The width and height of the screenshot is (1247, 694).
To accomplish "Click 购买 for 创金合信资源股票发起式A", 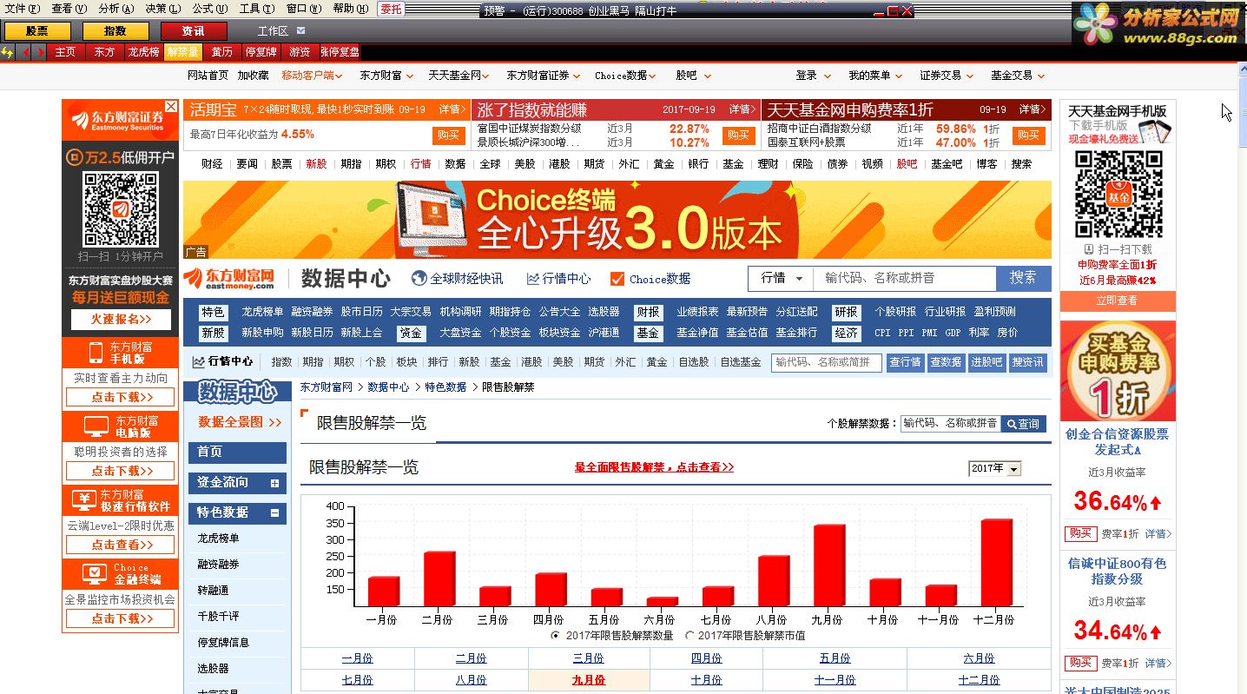I will pos(1080,534).
